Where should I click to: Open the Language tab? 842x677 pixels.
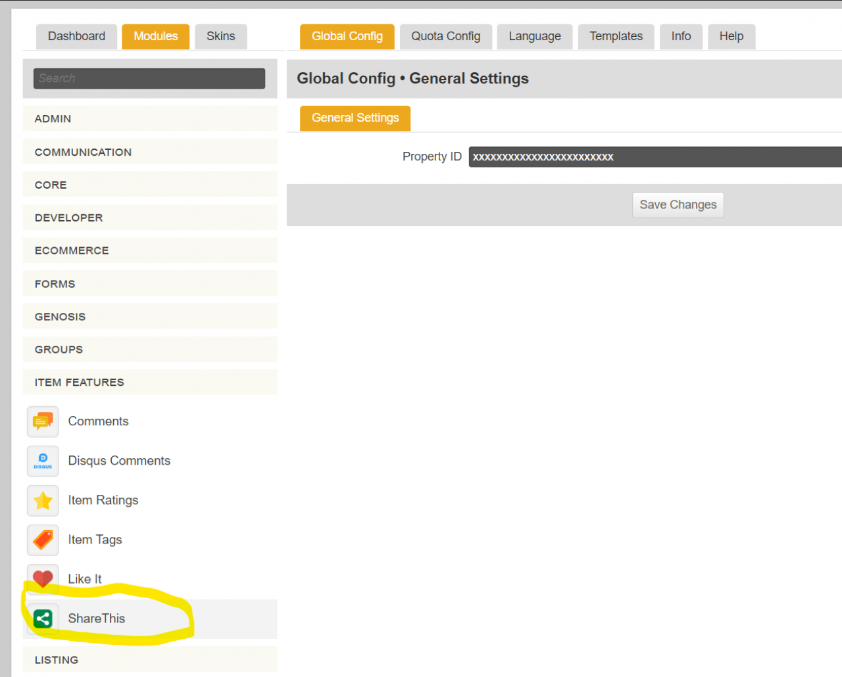pyautogui.click(x=534, y=37)
